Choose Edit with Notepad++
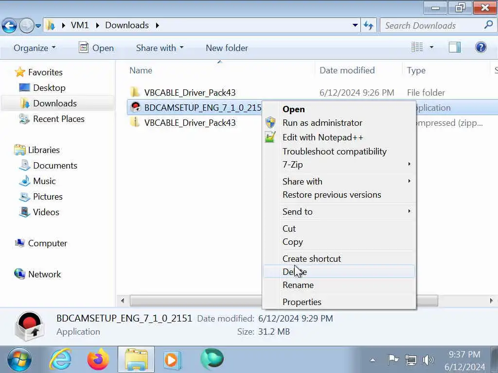The height and width of the screenshot is (373, 498). [339, 137]
